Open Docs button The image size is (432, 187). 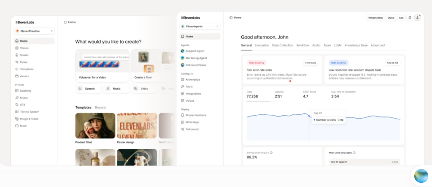391,18
